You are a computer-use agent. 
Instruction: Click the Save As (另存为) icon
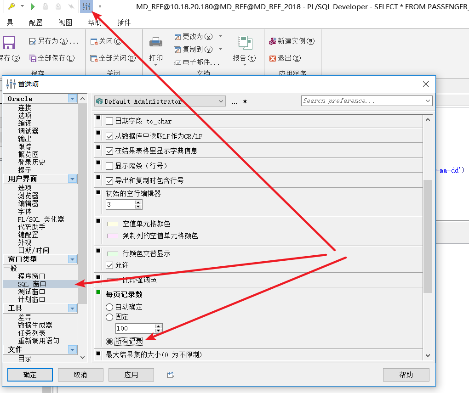(x=32, y=41)
